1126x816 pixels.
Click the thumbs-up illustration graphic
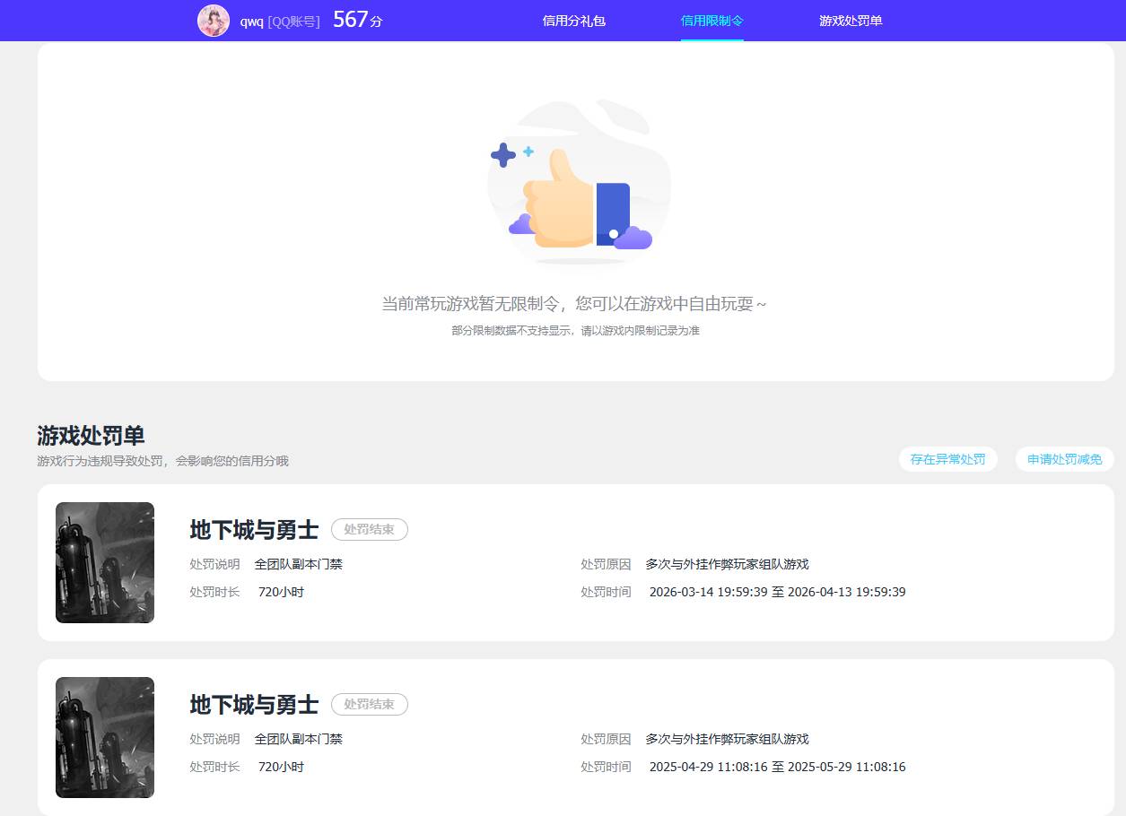coord(579,184)
